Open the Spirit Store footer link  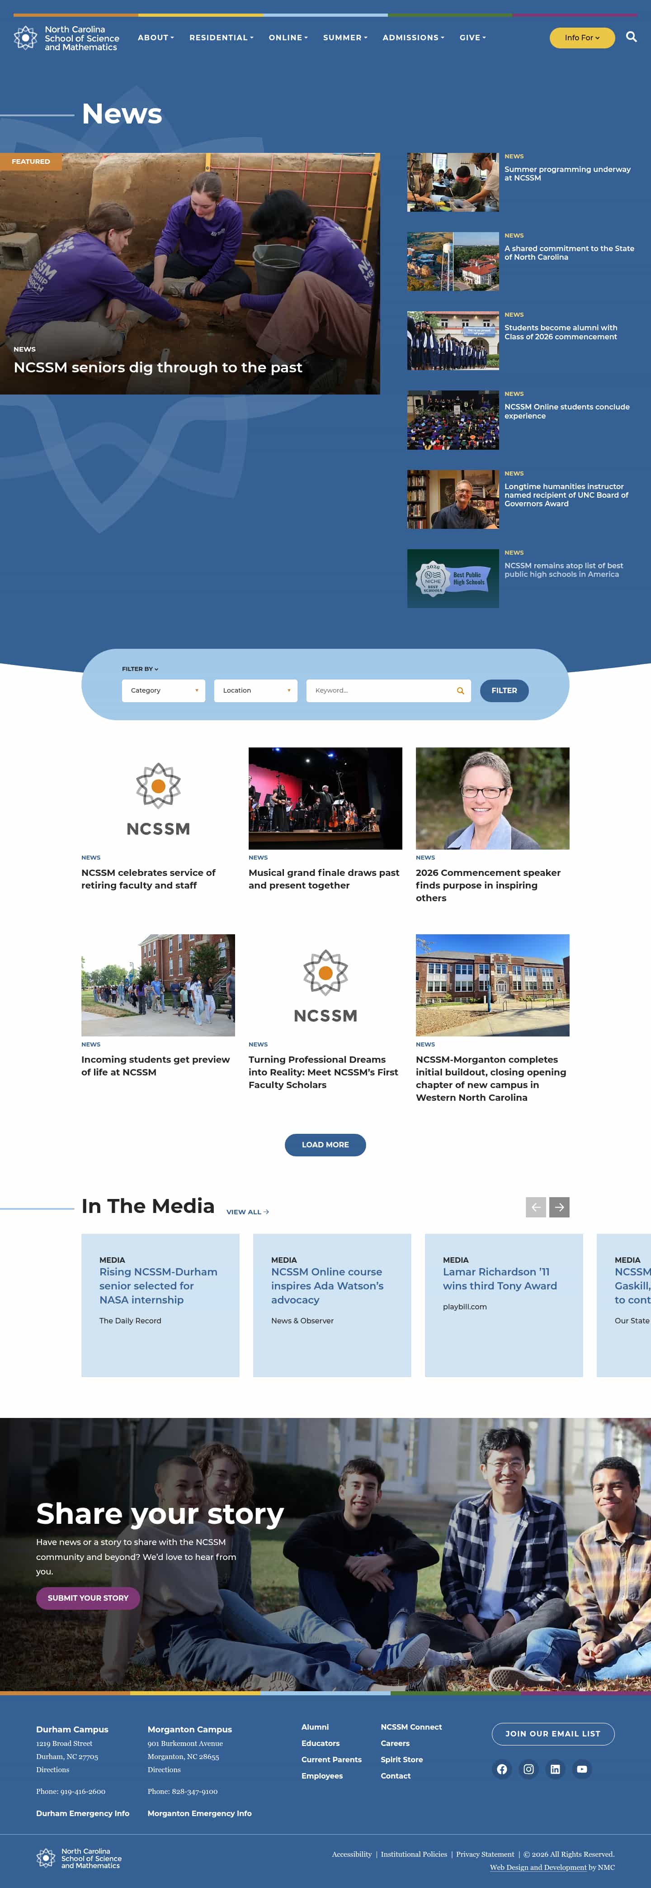click(x=402, y=1759)
